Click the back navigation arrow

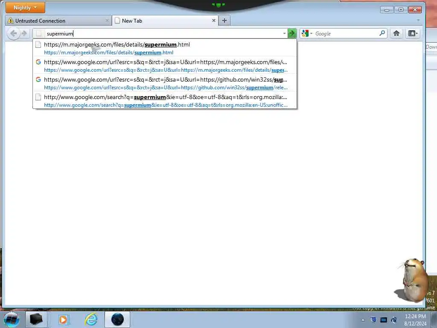[13, 34]
